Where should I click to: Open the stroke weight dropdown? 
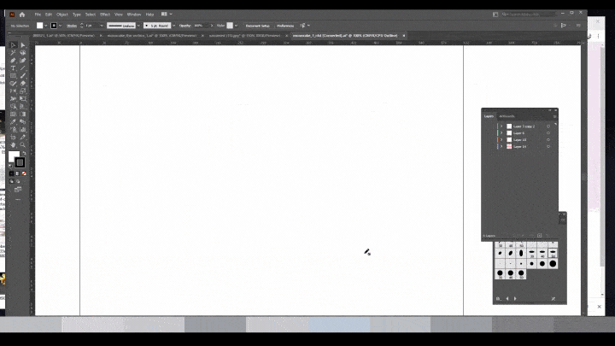point(102,26)
